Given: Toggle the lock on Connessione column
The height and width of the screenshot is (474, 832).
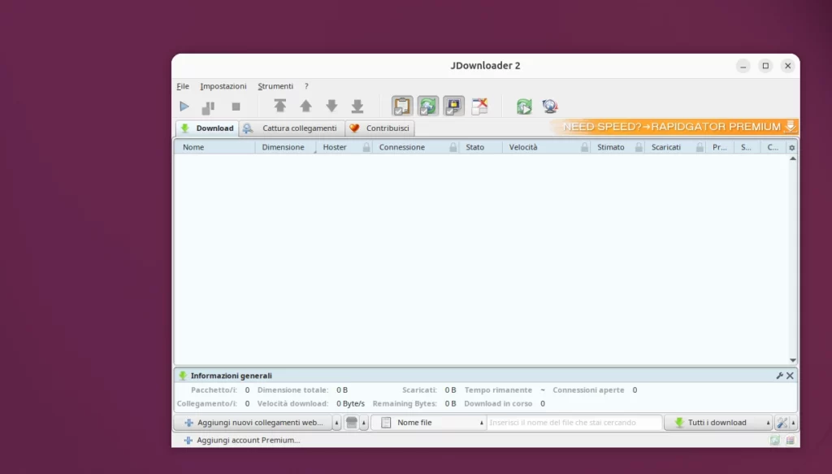Looking at the screenshot, I should point(453,147).
